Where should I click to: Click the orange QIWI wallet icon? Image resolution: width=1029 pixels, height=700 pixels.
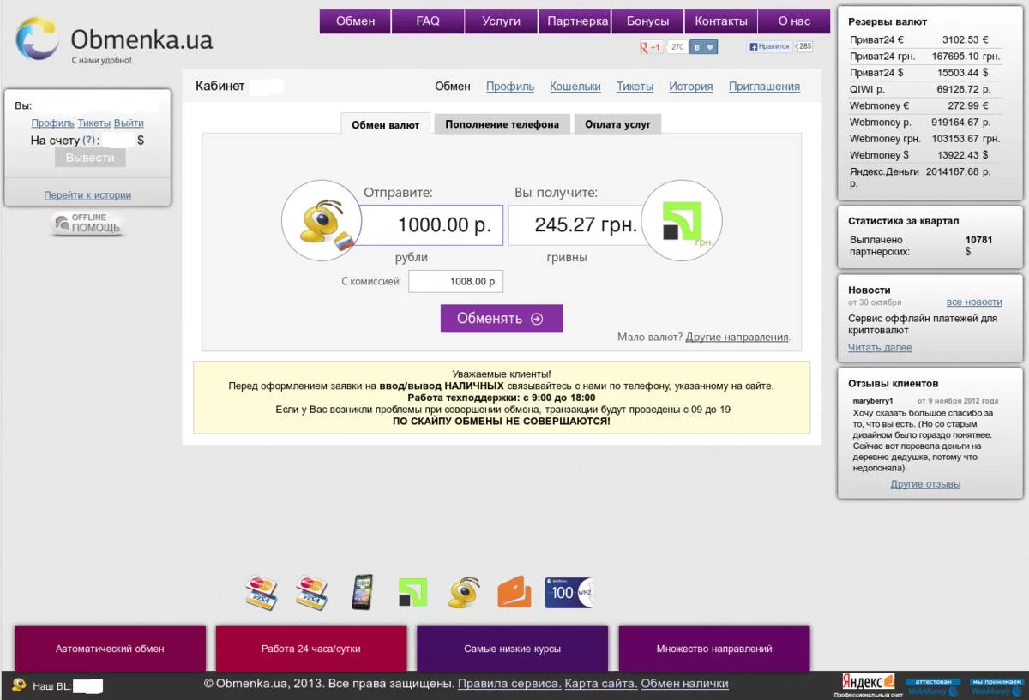[x=514, y=592]
